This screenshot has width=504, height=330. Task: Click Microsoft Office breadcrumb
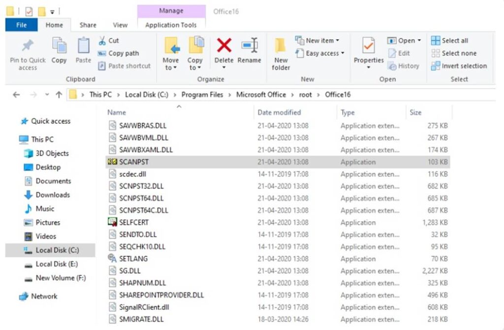tap(261, 95)
